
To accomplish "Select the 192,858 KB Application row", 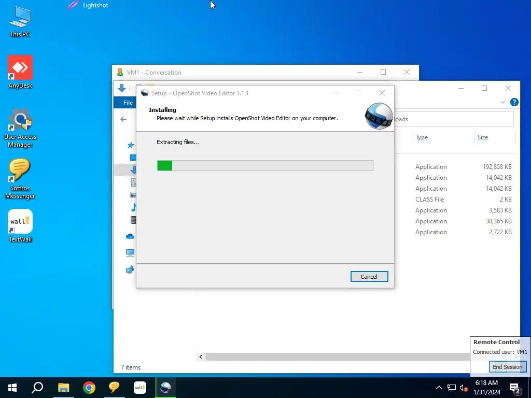I will pos(455,167).
